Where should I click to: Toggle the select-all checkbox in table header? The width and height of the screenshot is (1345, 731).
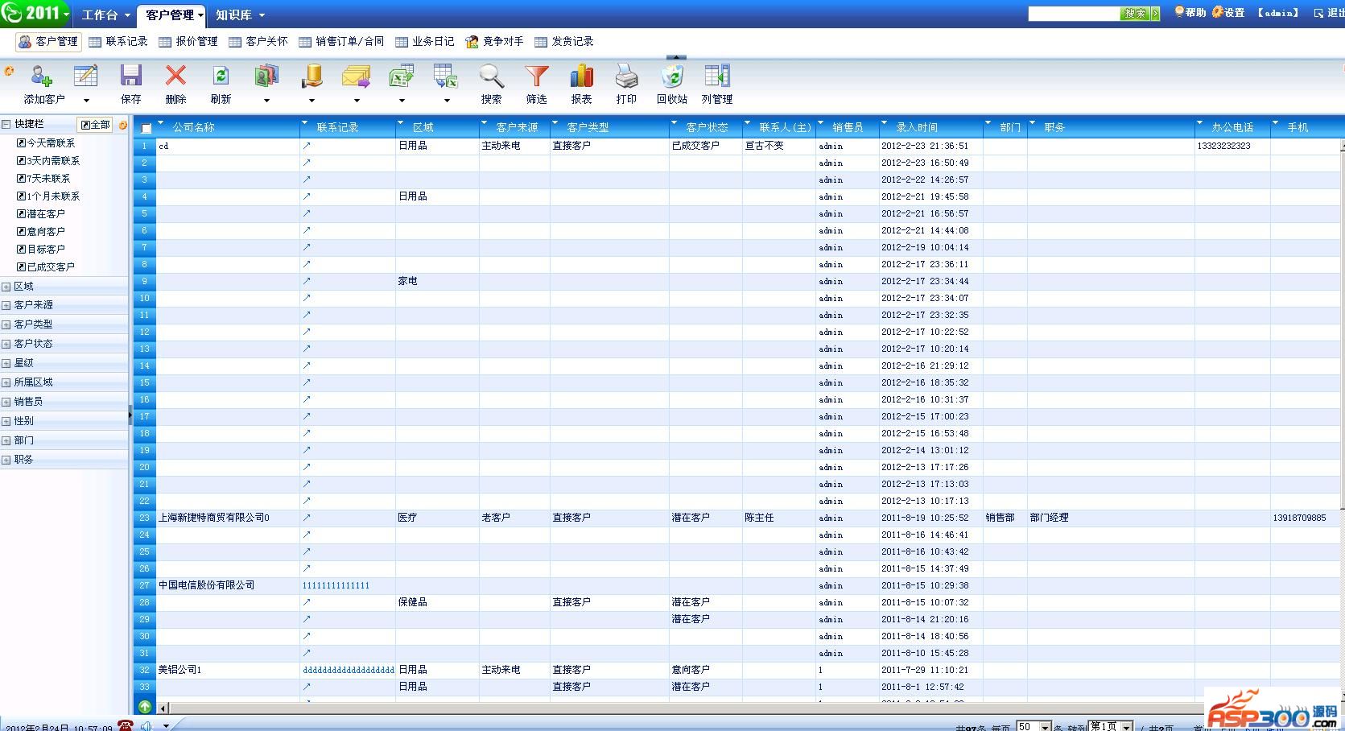tap(146, 128)
